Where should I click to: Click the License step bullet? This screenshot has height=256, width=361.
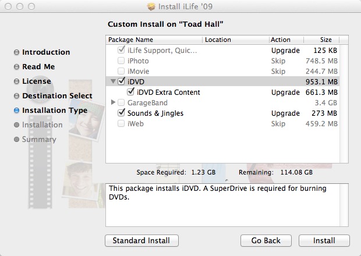click(16, 81)
